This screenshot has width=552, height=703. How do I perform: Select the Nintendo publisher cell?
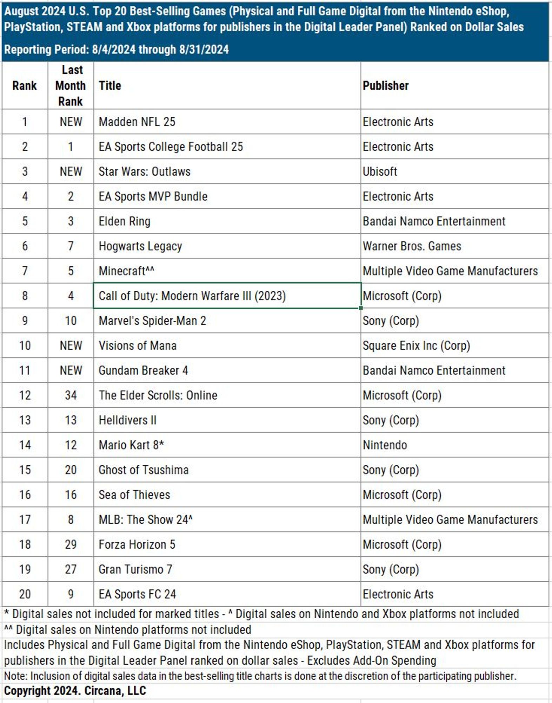tap(455, 445)
